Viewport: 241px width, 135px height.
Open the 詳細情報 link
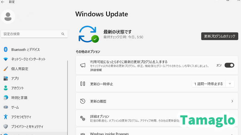(x=96, y=70)
